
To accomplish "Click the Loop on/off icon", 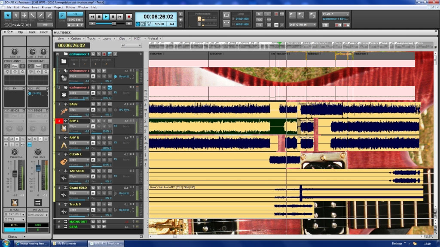I will [x=226, y=15].
